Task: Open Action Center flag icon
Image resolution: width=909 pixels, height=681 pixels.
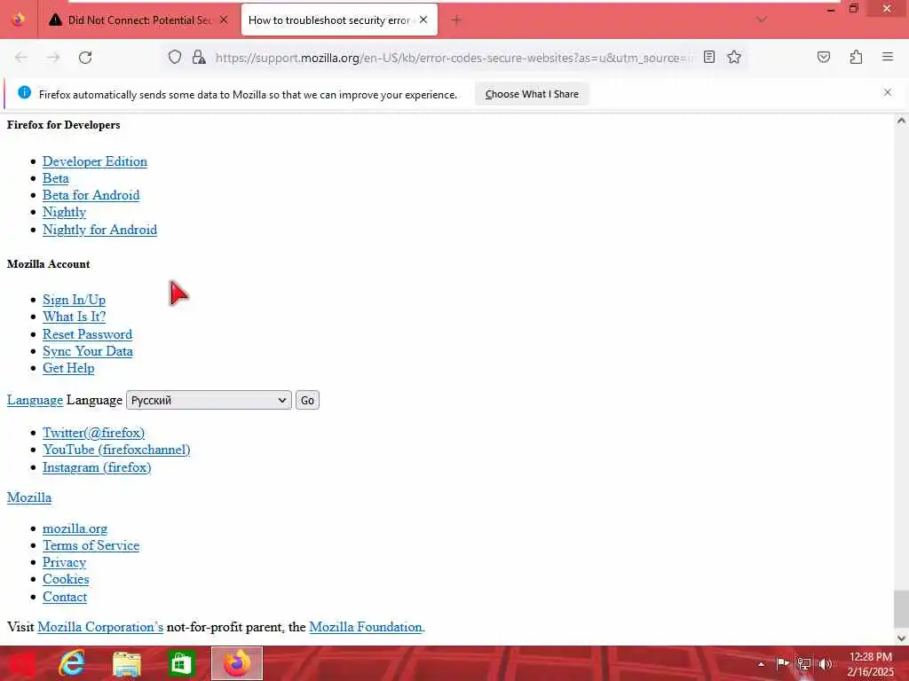Action: 782,663
